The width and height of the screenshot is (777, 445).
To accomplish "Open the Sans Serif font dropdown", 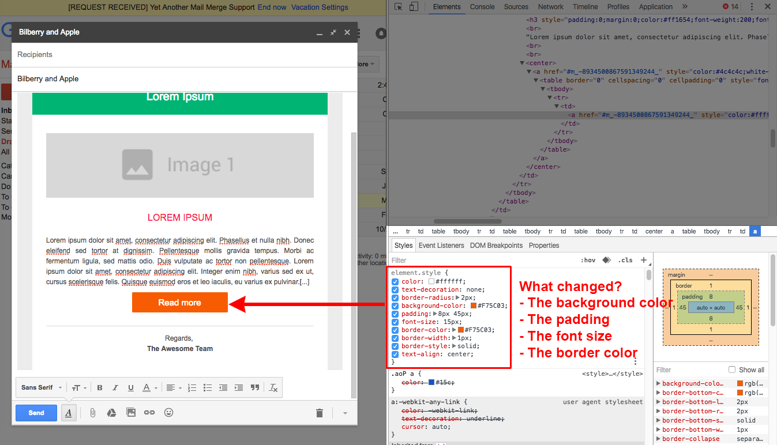I will tap(42, 388).
